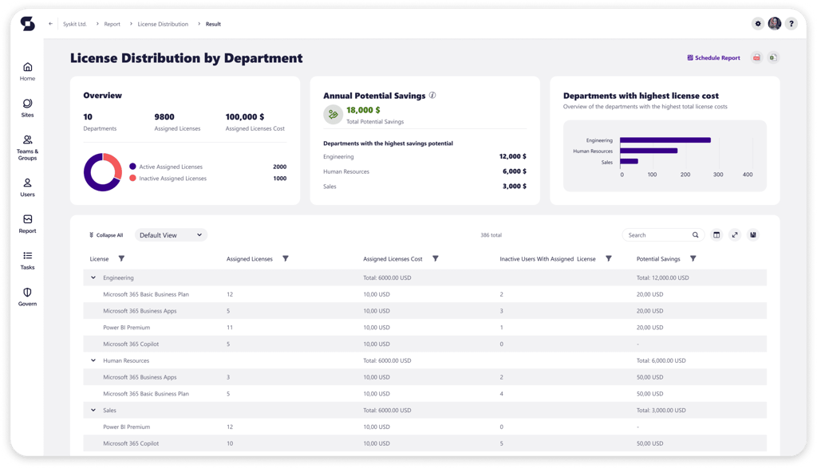The width and height of the screenshot is (817, 468).
Task: Click the Syskit logo icon
Action: tap(28, 23)
